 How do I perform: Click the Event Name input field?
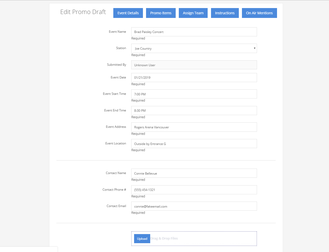pyautogui.click(x=194, y=32)
